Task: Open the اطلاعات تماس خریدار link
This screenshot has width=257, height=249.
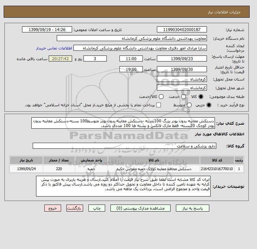Action: pos(54,48)
